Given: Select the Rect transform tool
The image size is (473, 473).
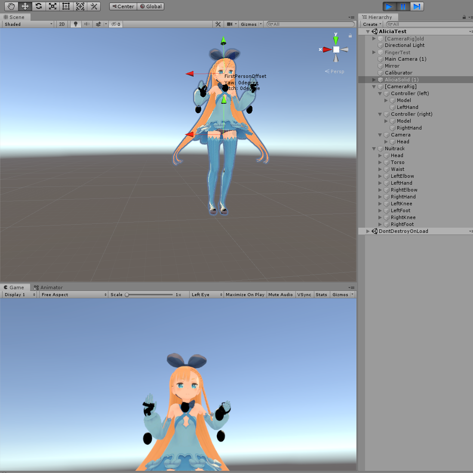Looking at the screenshot, I should [66, 6].
